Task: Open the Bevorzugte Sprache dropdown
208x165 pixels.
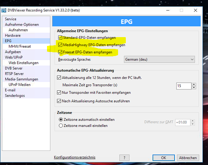Action: point(159,59)
